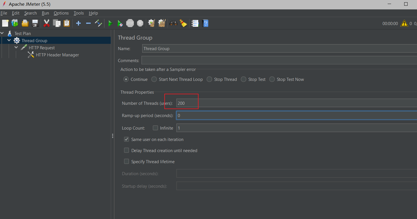Collapse the Test Plan tree node

(x=2, y=33)
